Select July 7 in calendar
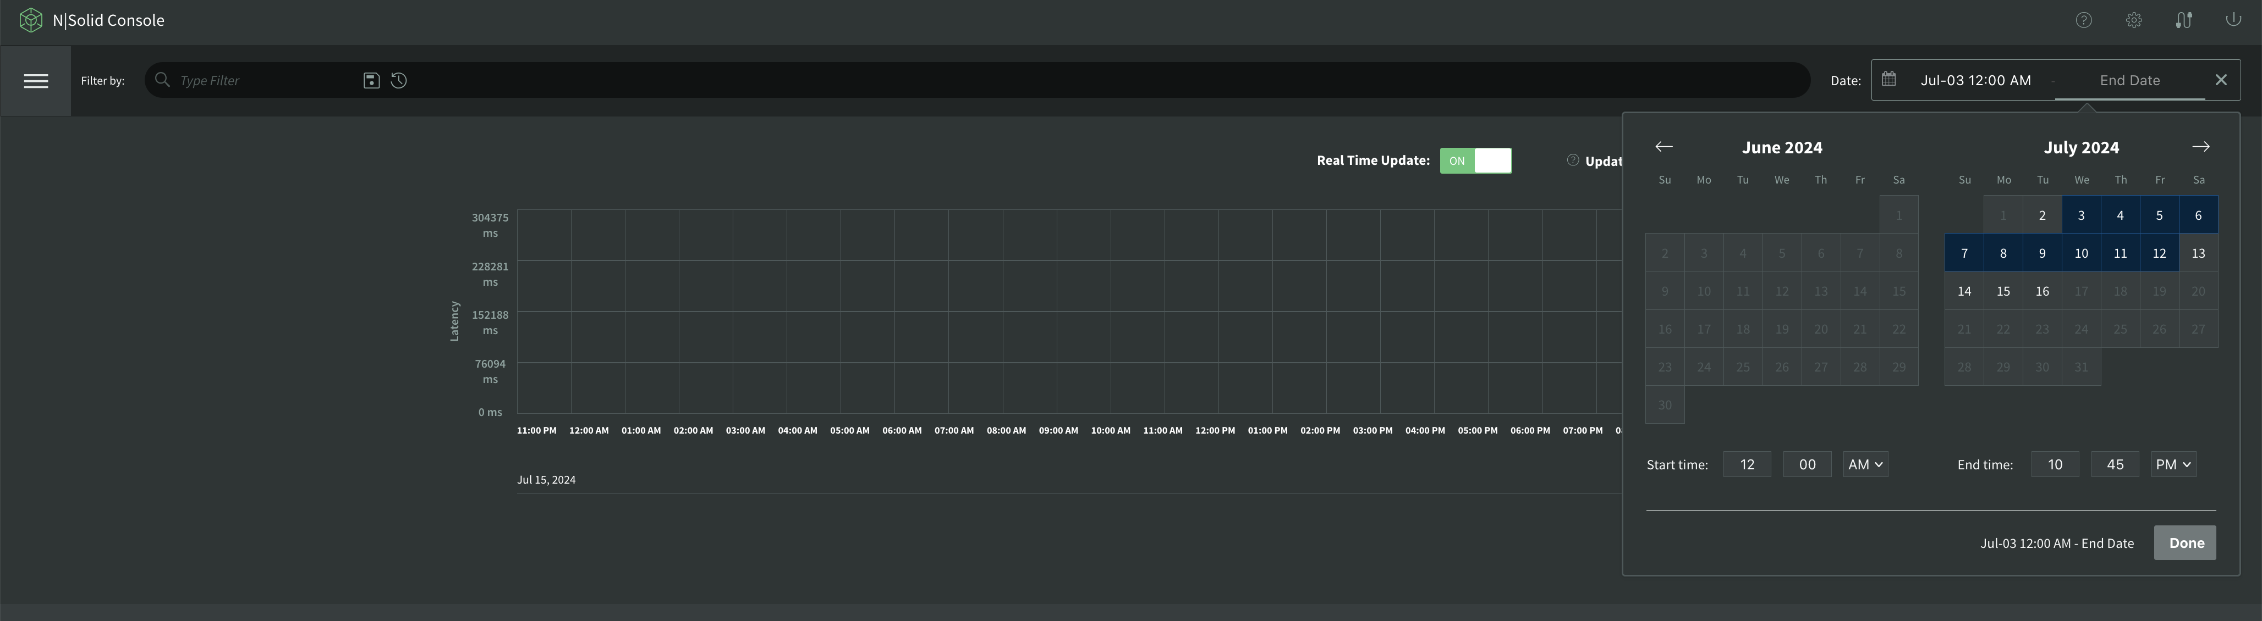This screenshot has width=2262, height=621. [x=1964, y=253]
